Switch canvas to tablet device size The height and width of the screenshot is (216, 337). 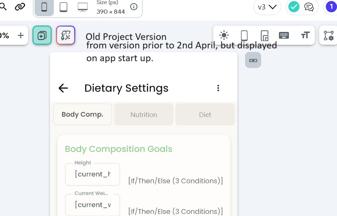tap(63, 7)
